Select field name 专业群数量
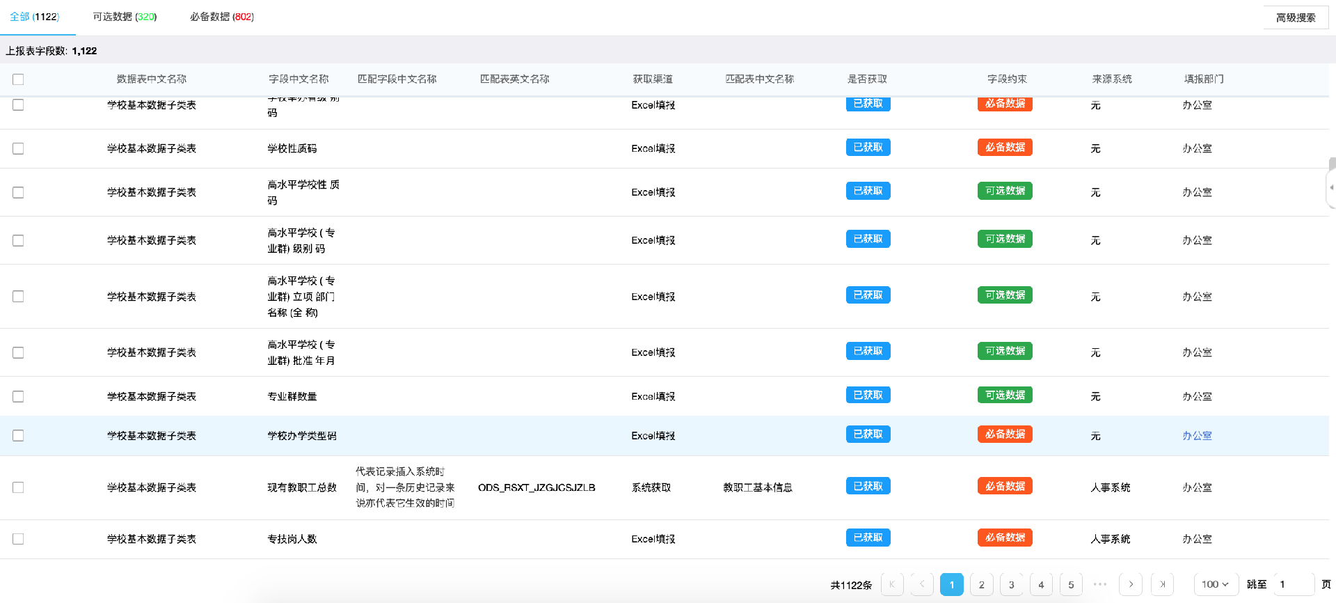The width and height of the screenshot is (1336, 603). (x=292, y=396)
